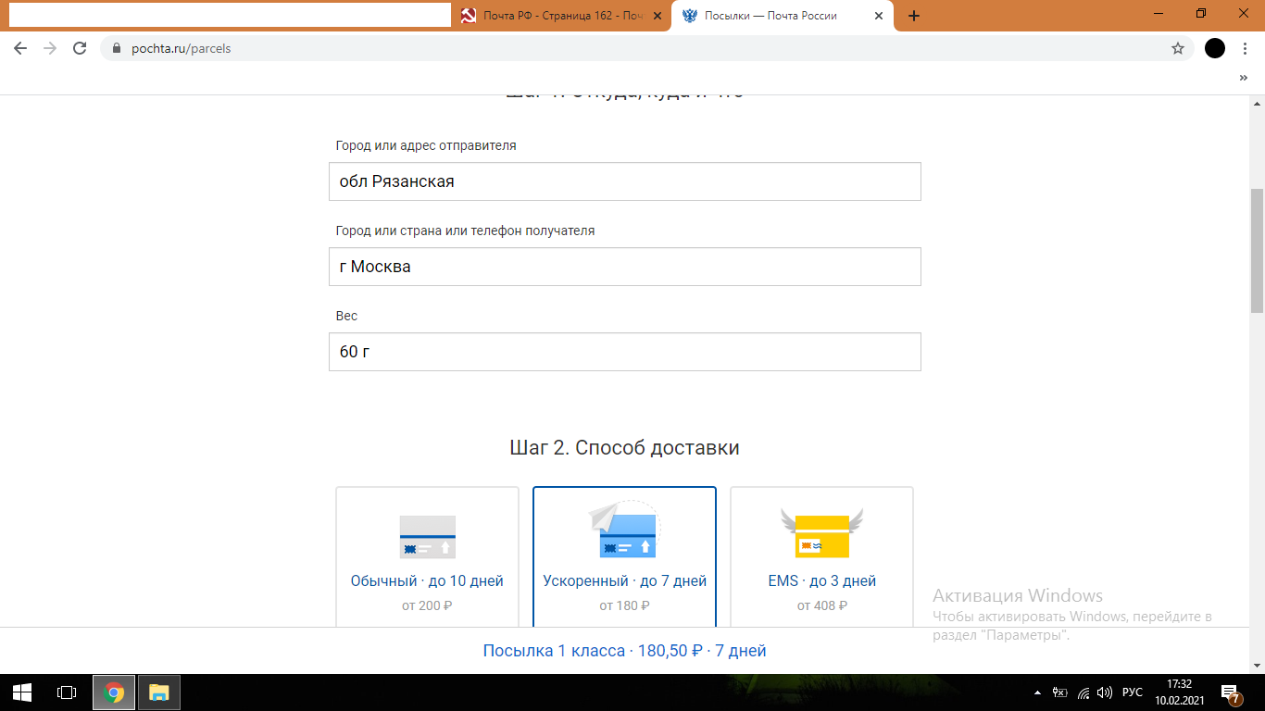Open clock showing 17:32 10.02.2021
Screen dimensions: 1265x711
[x=1180, y=692]
